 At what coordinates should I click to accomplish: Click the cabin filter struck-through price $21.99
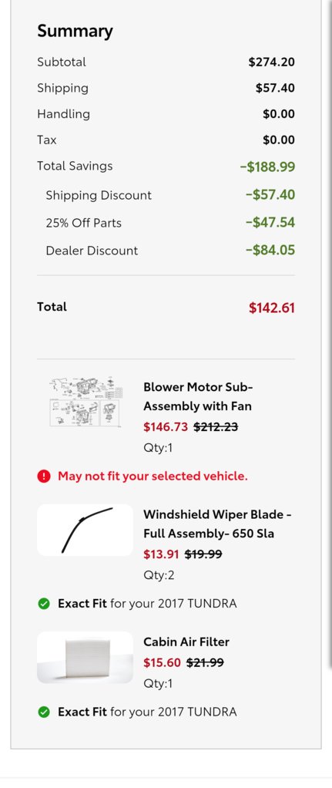205,663
